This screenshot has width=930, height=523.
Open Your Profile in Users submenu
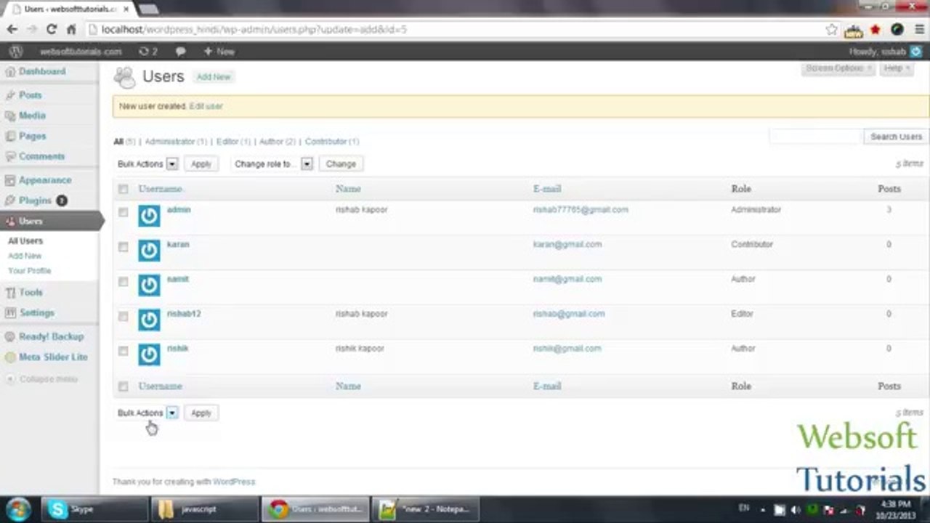(x=30, y=271)
